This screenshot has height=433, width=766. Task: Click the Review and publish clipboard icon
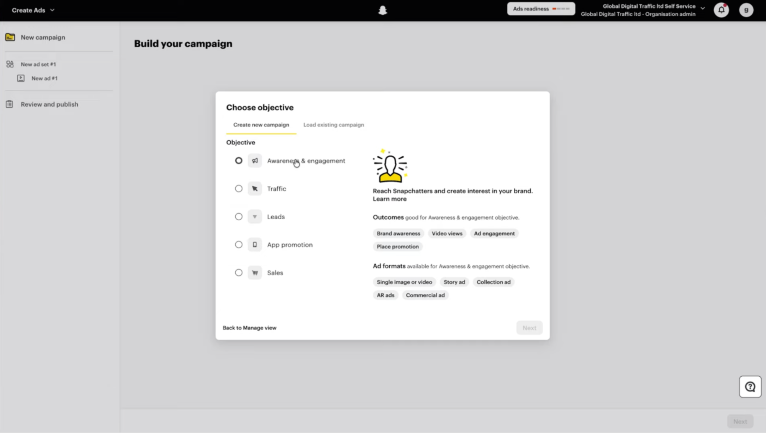point(10,104)
